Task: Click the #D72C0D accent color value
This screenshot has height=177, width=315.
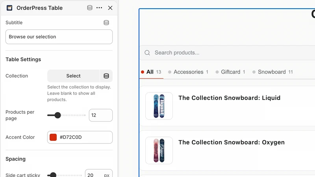Action: pos(71,137)
